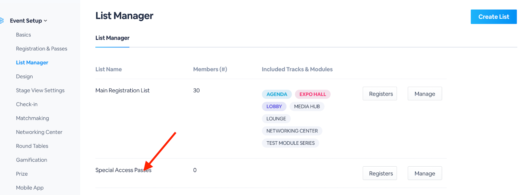The height and width of the screenshot is (195, 528).
Task: Go to Matchmaking settings
Action: (x=32, y=118)
